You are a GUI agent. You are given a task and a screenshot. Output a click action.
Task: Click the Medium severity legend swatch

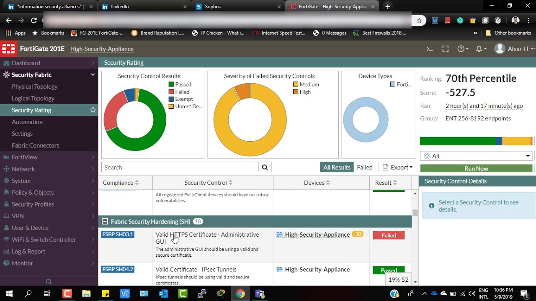[296, 84]
